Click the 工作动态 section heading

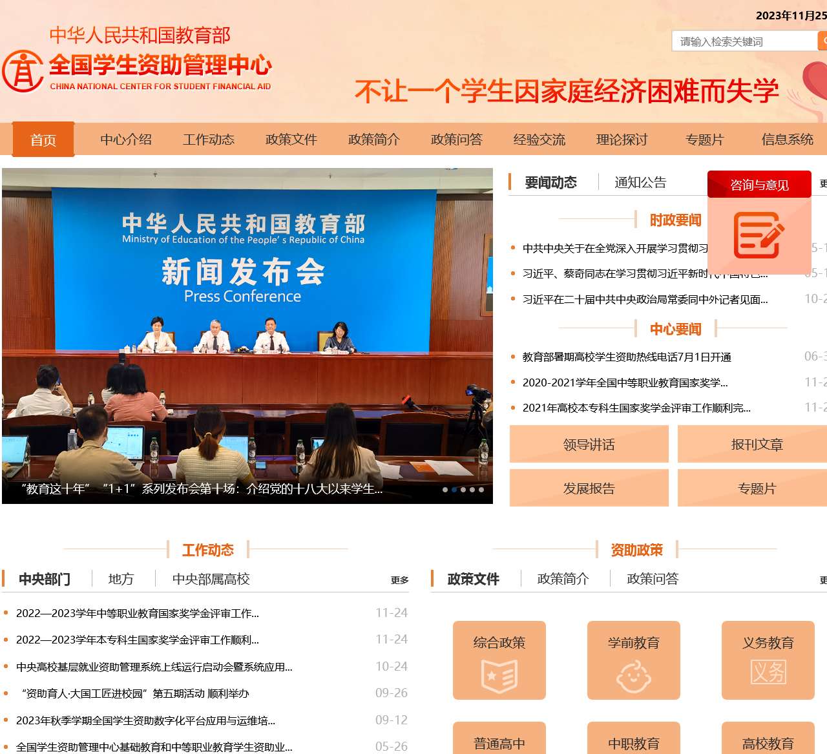pos(208,550)
